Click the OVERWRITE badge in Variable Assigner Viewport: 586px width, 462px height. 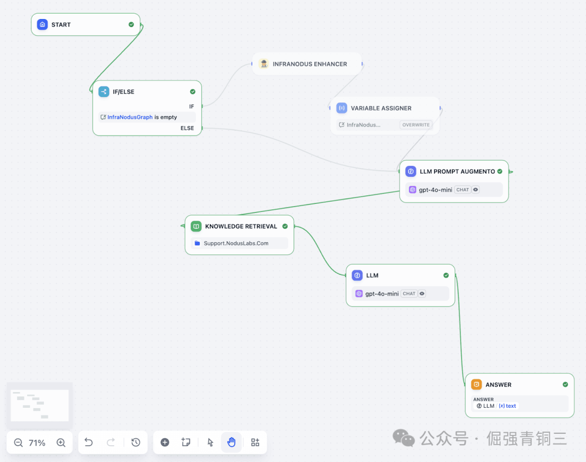click(x=416, y=125)
